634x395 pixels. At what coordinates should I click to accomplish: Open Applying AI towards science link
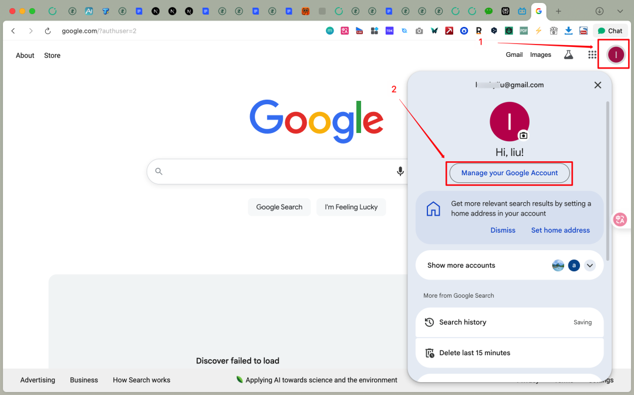tap(316, 380)
